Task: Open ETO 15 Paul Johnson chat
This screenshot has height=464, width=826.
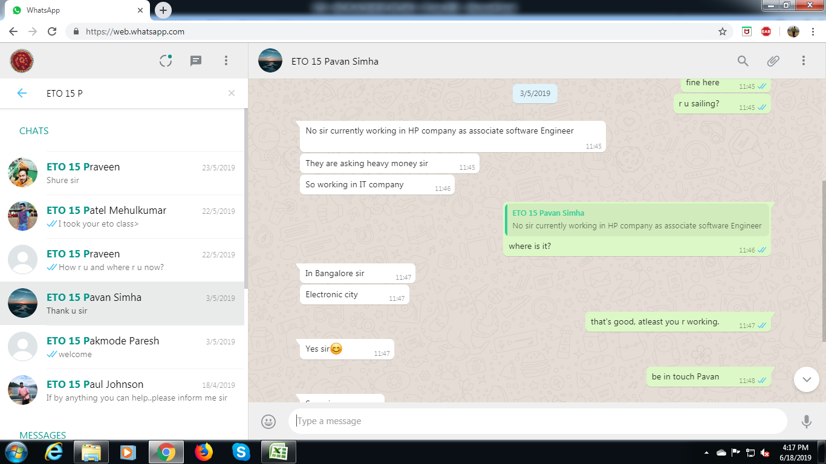Action: point(122,390)
